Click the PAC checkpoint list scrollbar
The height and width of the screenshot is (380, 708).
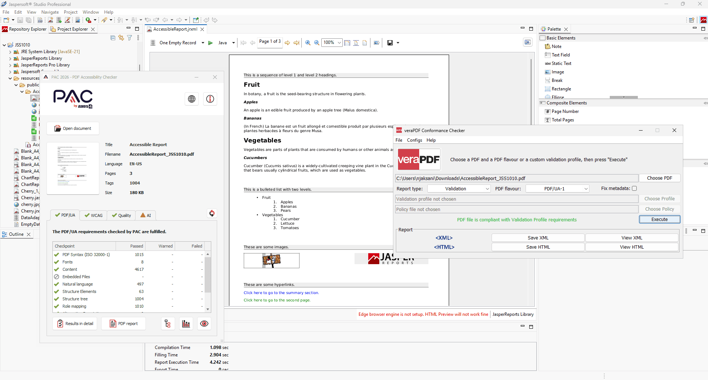tap(208, 281)
